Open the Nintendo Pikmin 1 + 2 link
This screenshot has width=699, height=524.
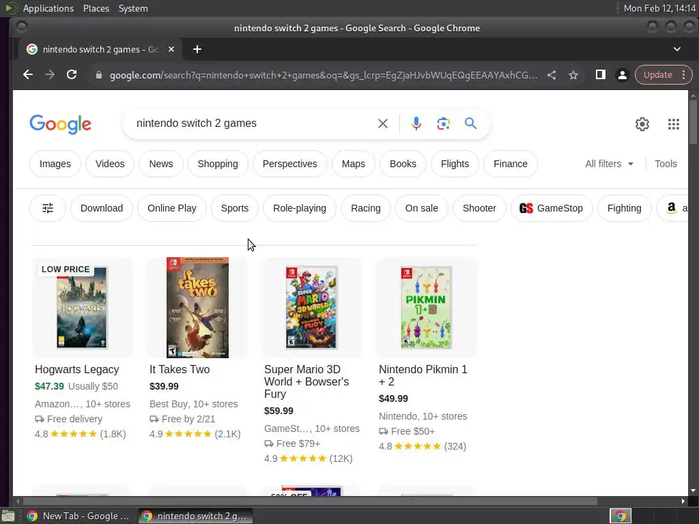[423, 376]
